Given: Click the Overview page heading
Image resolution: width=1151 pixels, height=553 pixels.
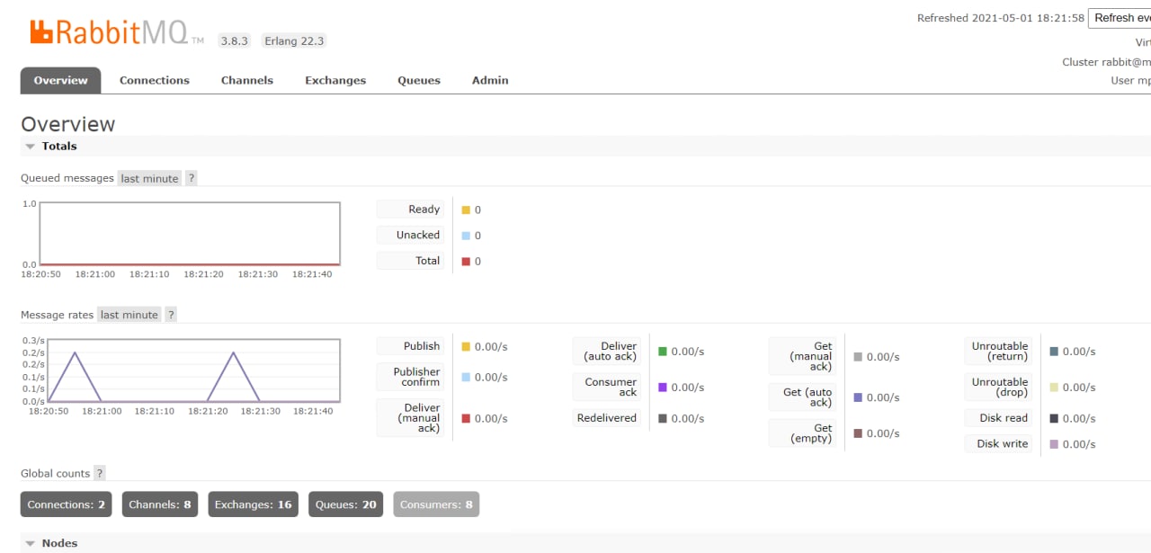Looking at the screenshot, I should click(68, 124).
